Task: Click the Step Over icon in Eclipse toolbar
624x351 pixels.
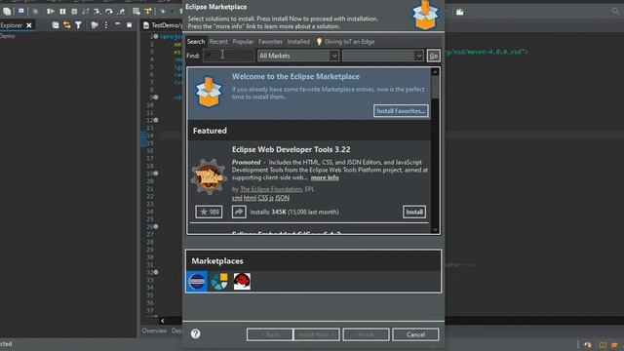Action: (x=108, y=12)
